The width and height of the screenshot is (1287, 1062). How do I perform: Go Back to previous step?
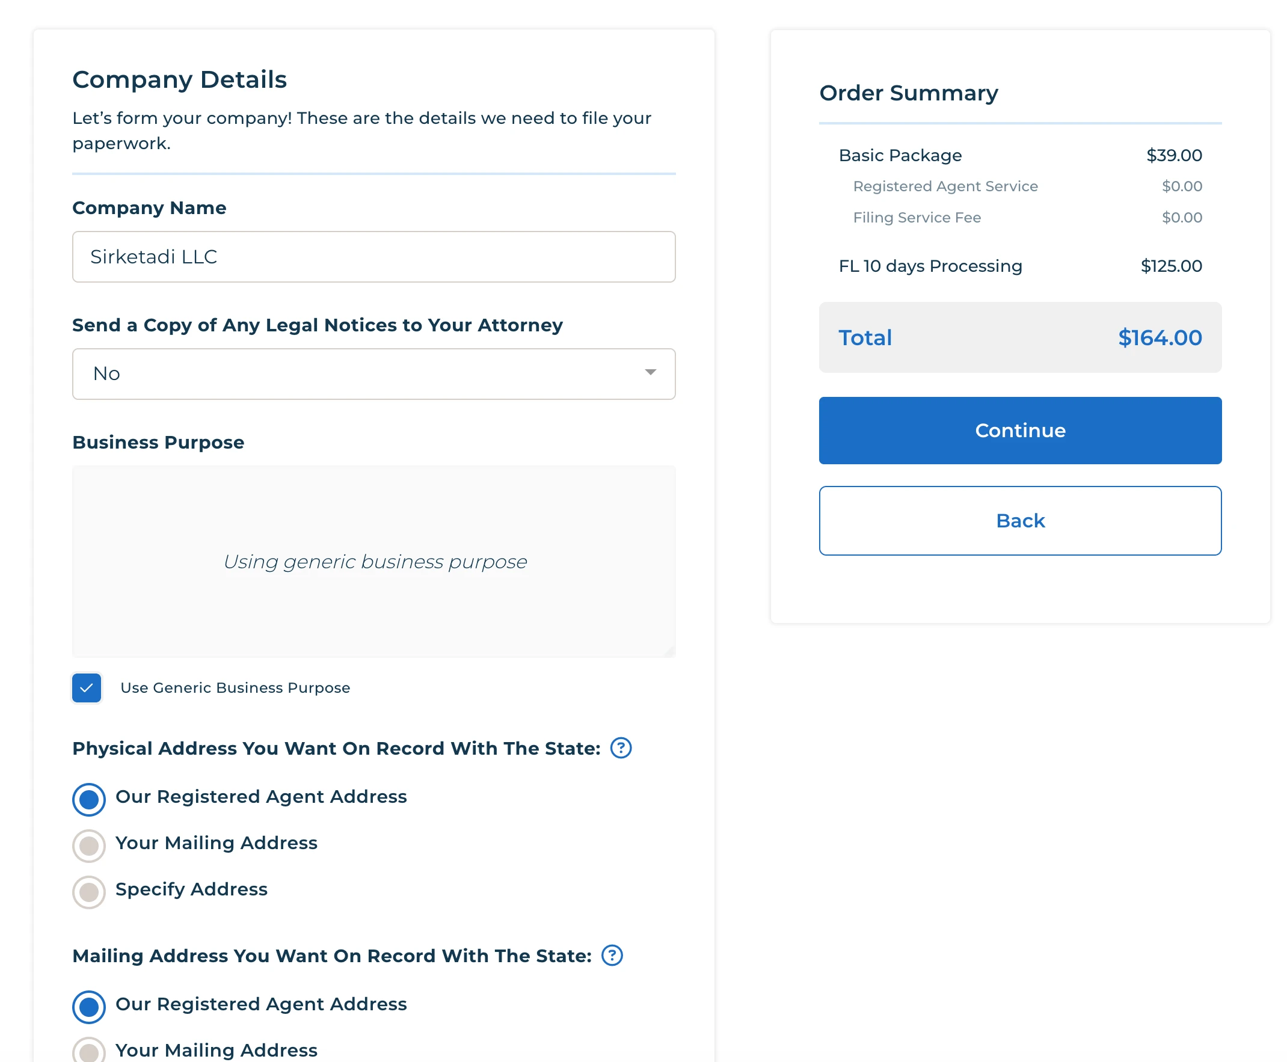pos(1020,521)
